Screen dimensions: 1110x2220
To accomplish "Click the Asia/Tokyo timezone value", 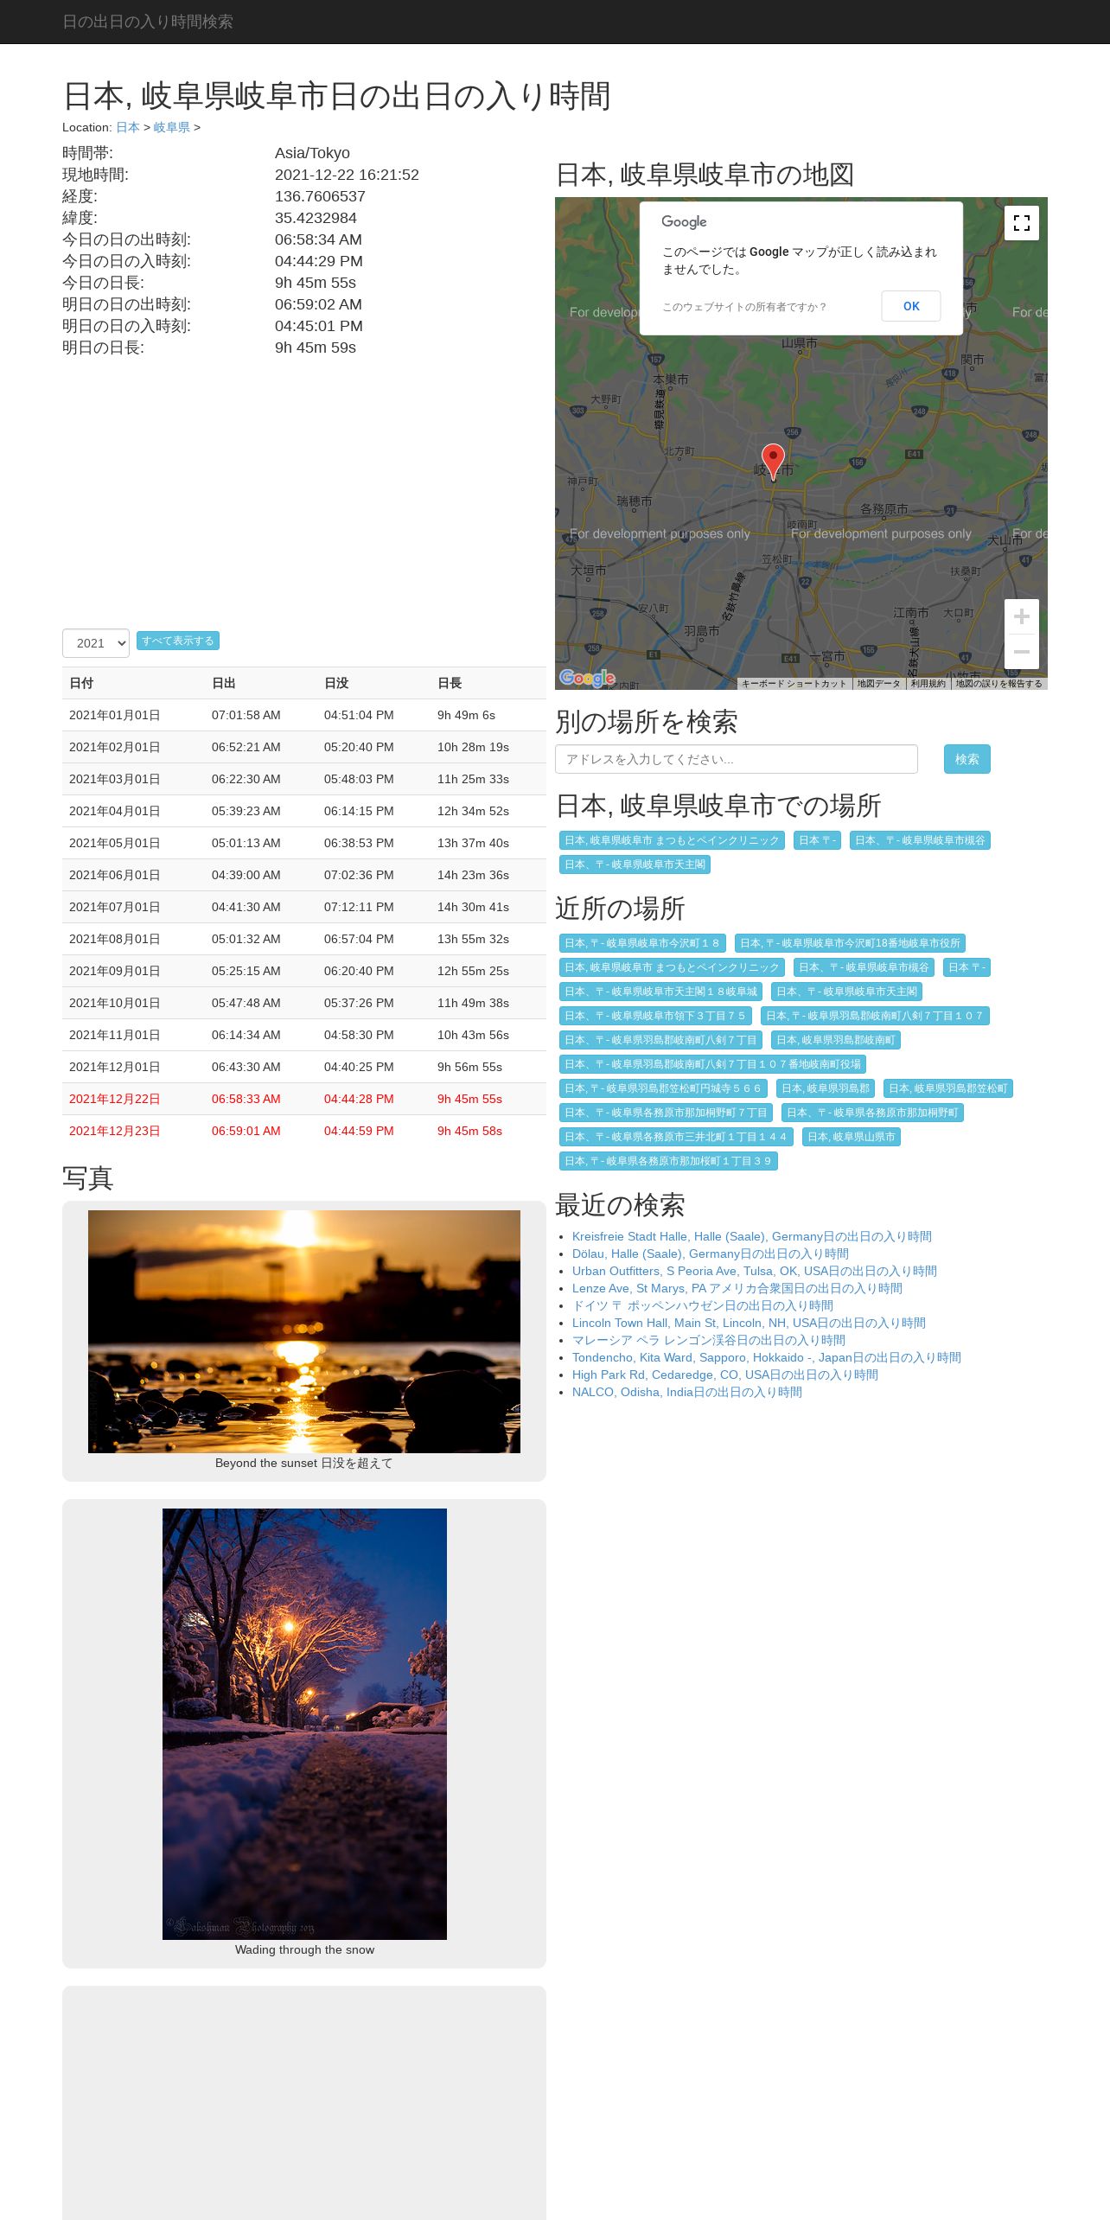I will click(x=312, y=153).
